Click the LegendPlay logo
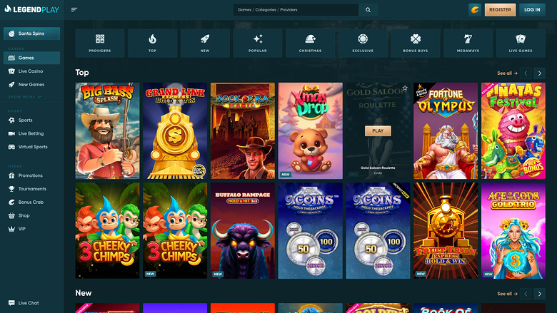The image size is (557, 313). (x=32, y=9)
